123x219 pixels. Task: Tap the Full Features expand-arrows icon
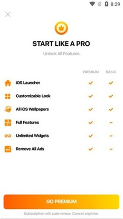pyautogui.click(x=8, y=123)
